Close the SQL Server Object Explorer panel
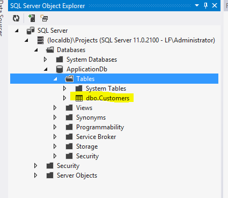Viewport: 228px width, 198px height. click(x=215, y=5)
